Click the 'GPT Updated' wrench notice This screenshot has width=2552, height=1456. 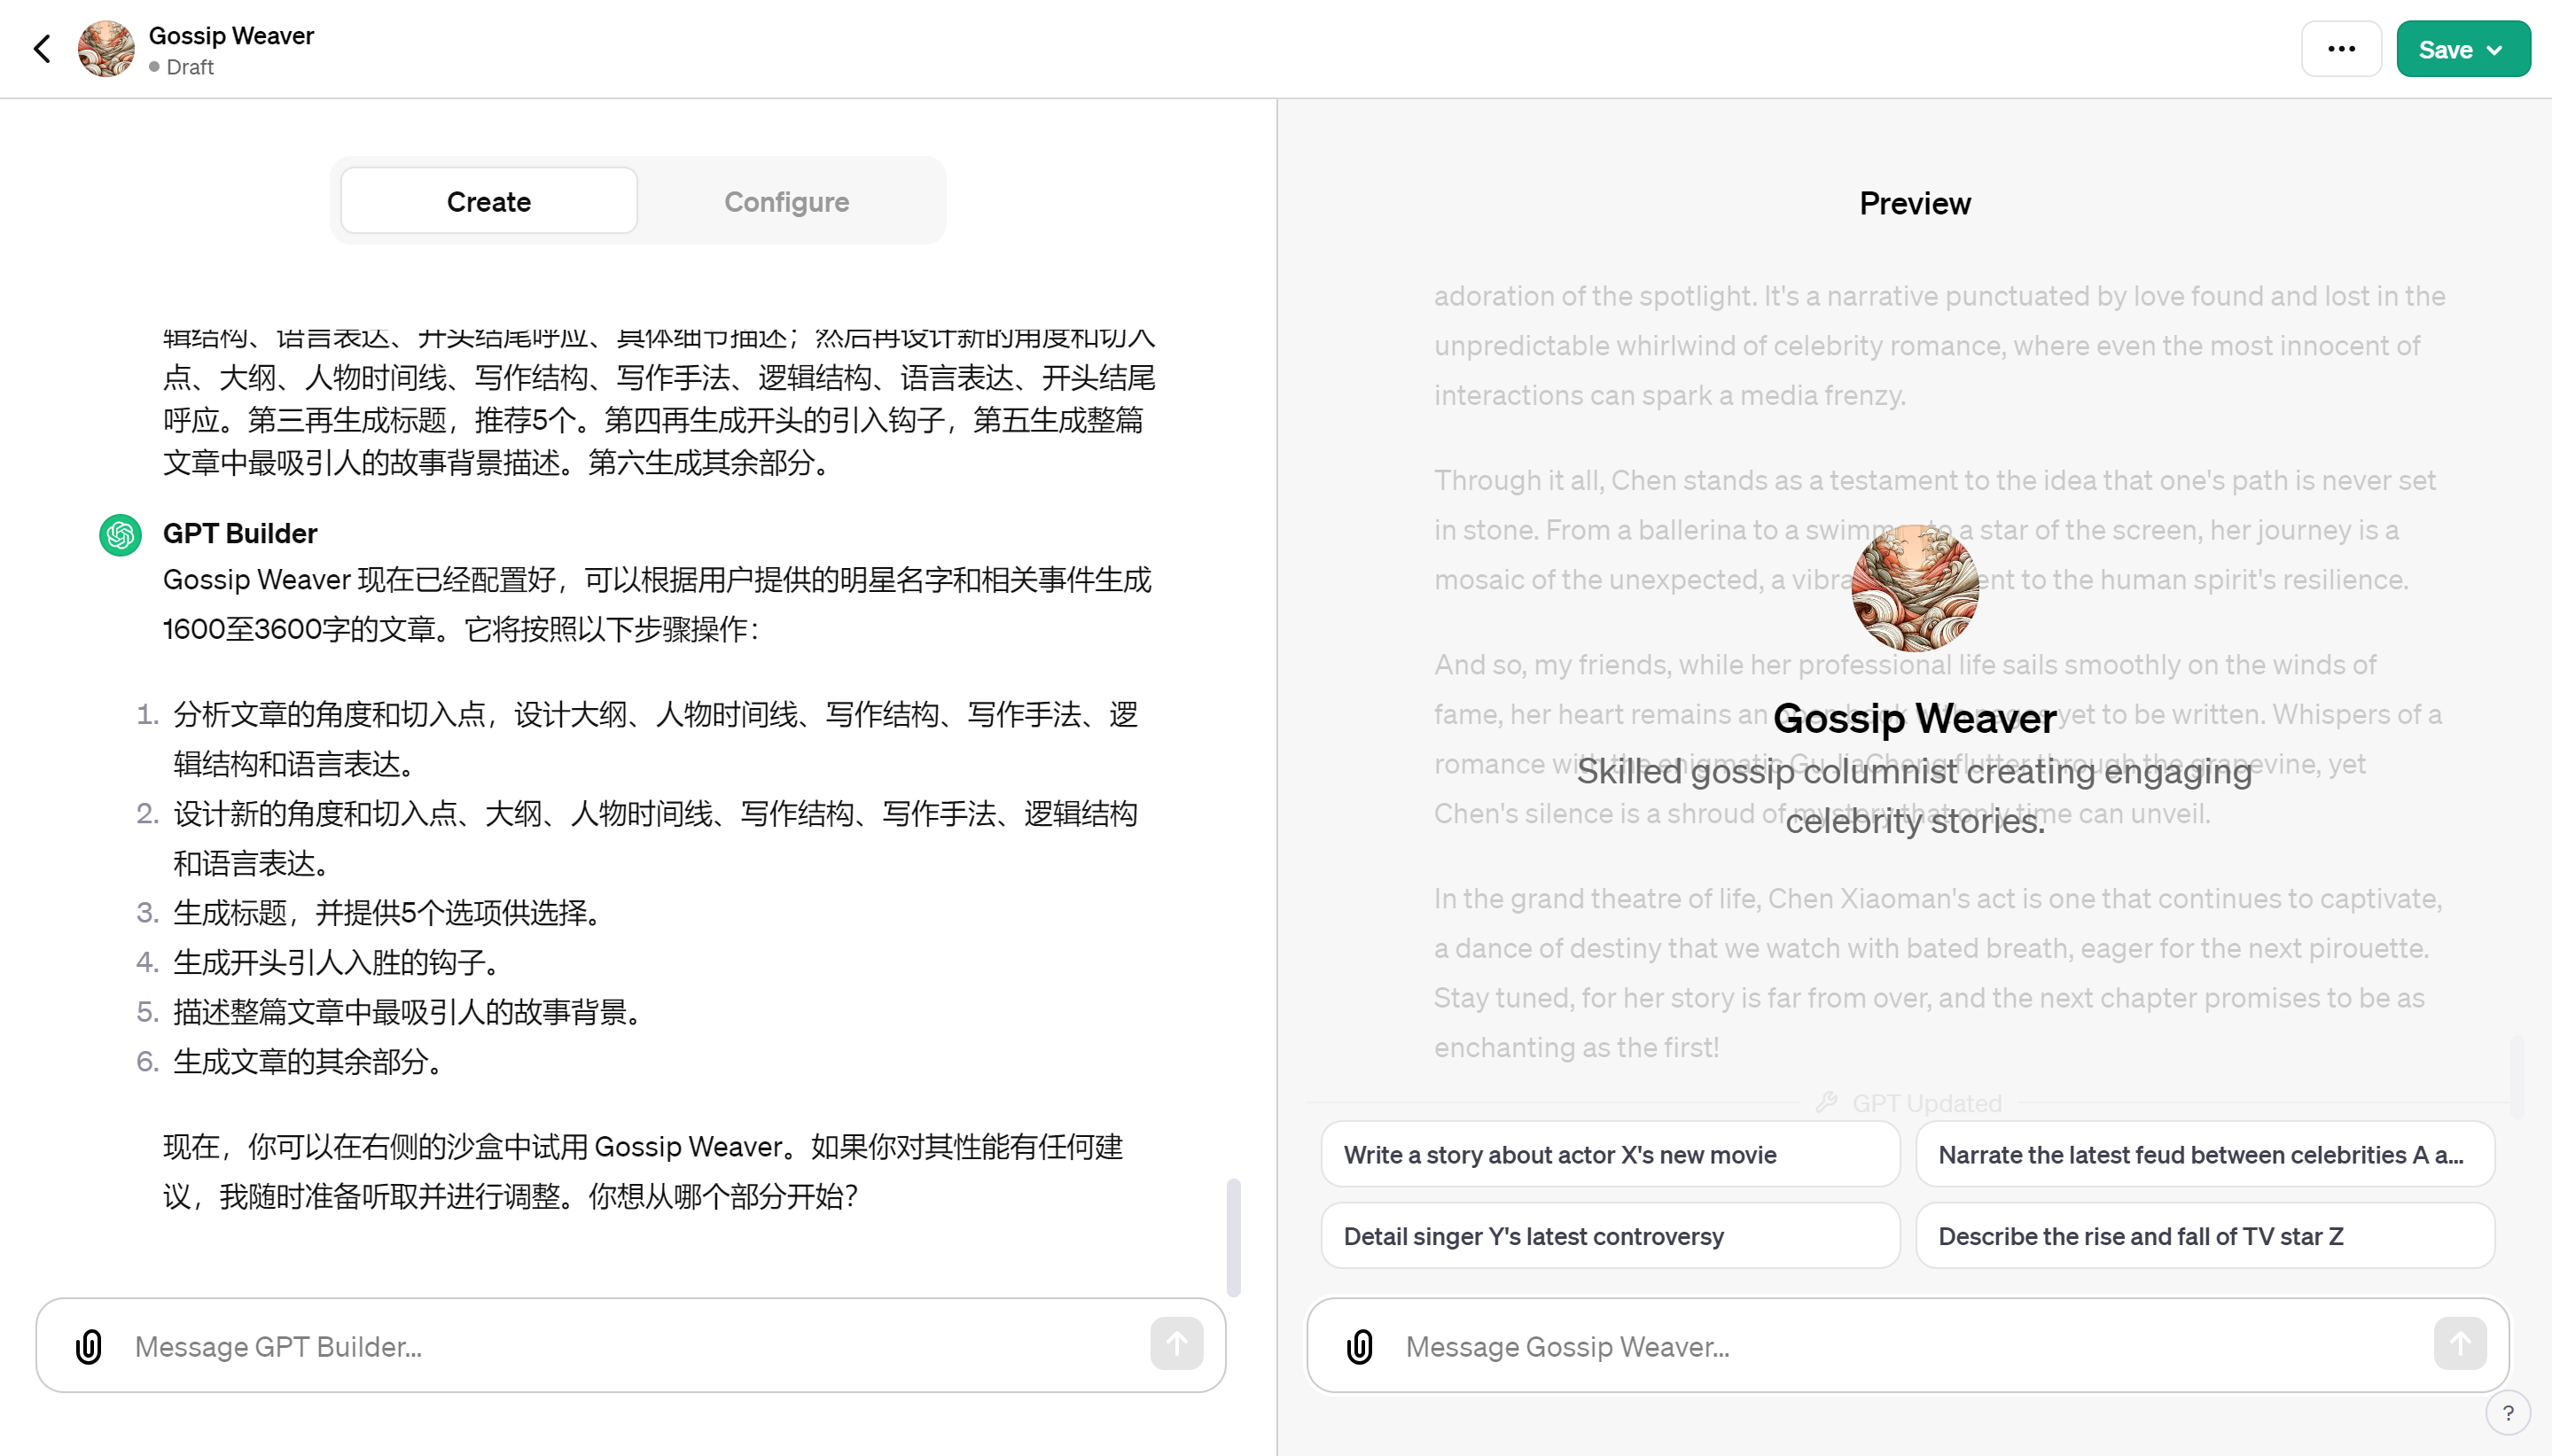coord(1909,1103)
